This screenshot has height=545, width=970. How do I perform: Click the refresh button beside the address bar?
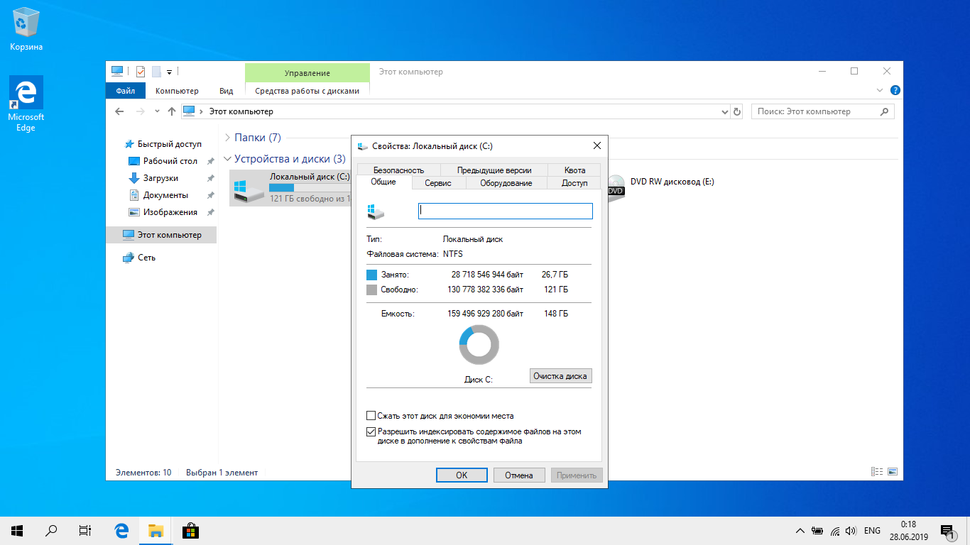tap(737, 111)
